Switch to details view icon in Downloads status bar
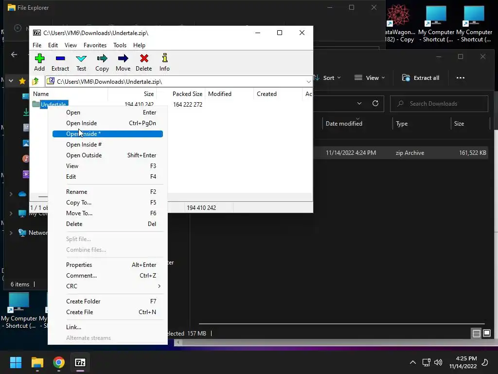 [477, 333]
